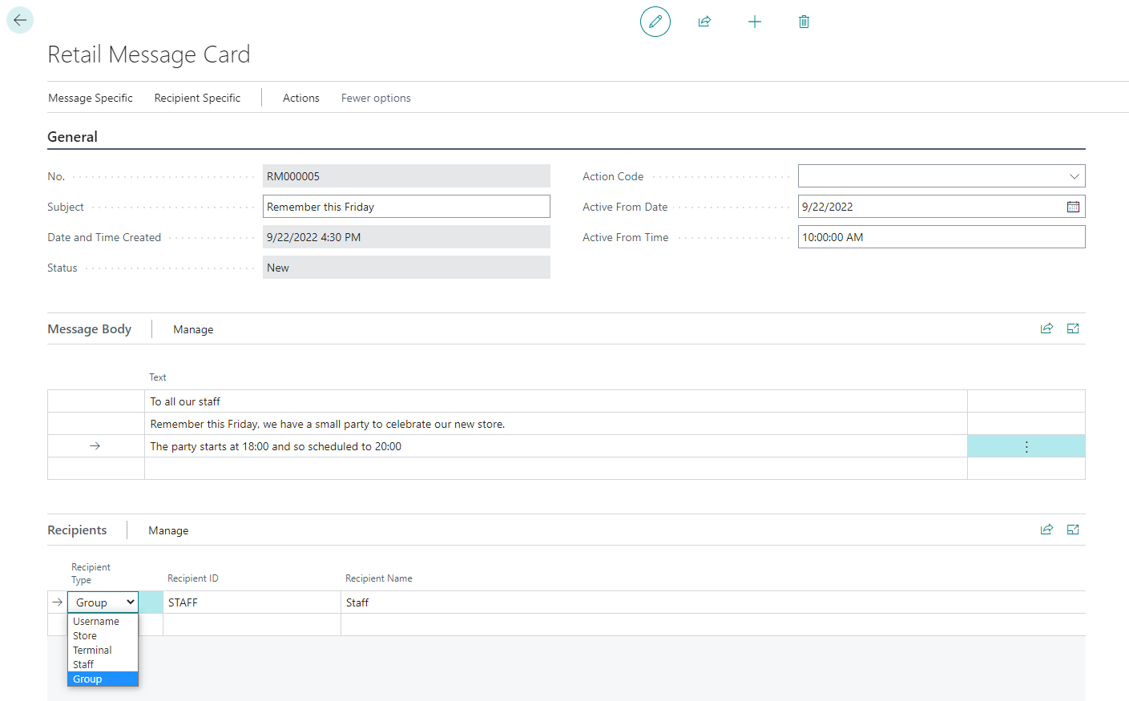Image resolution: width=1129 pixels, height=701 pixels.
Task: Click the share icon in Message Body section
Action: (x=1046, y=328)
